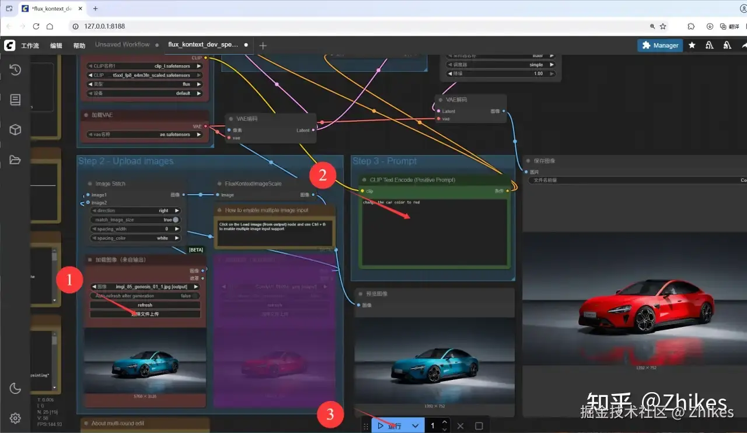This screenshot has height=433, width=747.
Task: Open the node library list sidebar icon
Action: pos(15,100)
